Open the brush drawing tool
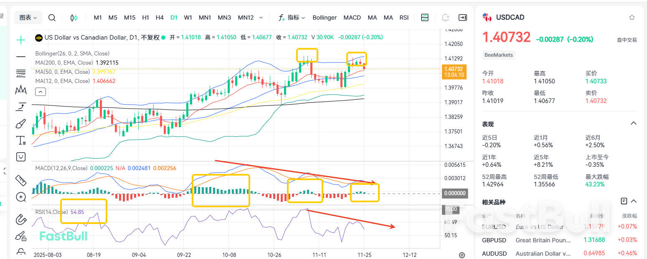Screen dimensions: 647x259 coord(20,123)
